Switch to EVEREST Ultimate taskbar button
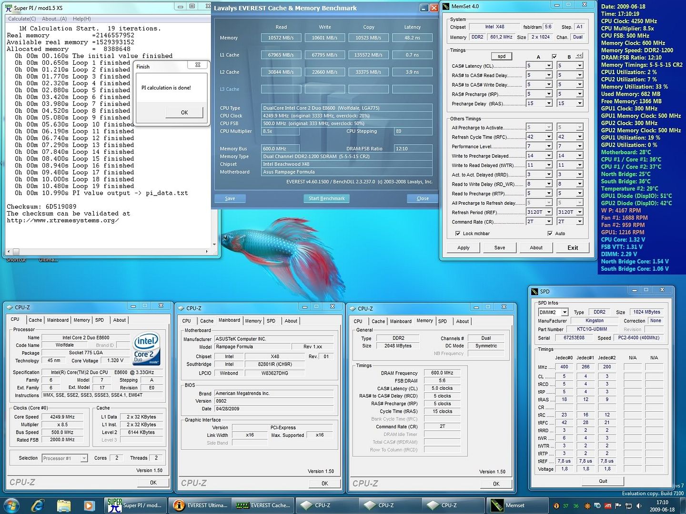The width and height of the screenshot is (686, 514). (x=201, y=505)
